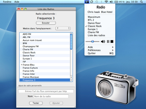Viewport: 146px width, 109px height.
Task: Select RTL 2 from Radio menu
Action: [100, 20]
